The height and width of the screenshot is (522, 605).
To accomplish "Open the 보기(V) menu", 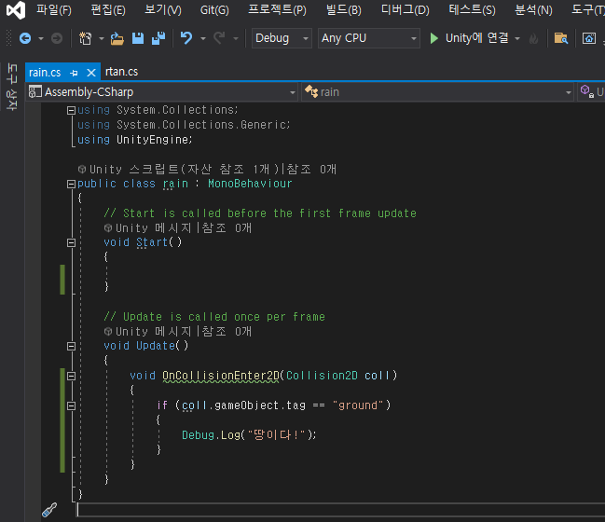I will pyautogui.click(x=162, y=9).
